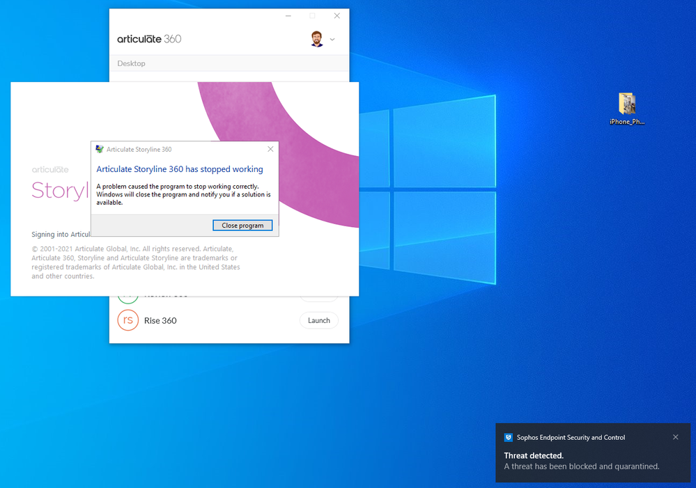Click the Rise 360 app name

pyautogui.click(x=160, y=321)
